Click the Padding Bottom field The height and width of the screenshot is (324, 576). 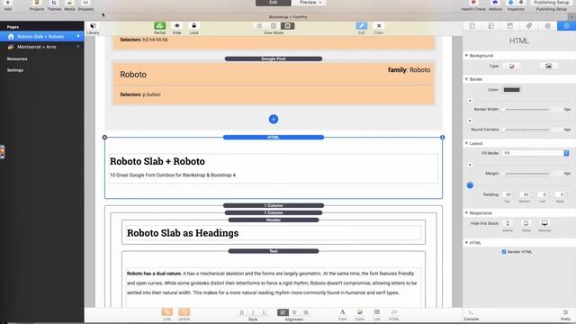[525, 194]
